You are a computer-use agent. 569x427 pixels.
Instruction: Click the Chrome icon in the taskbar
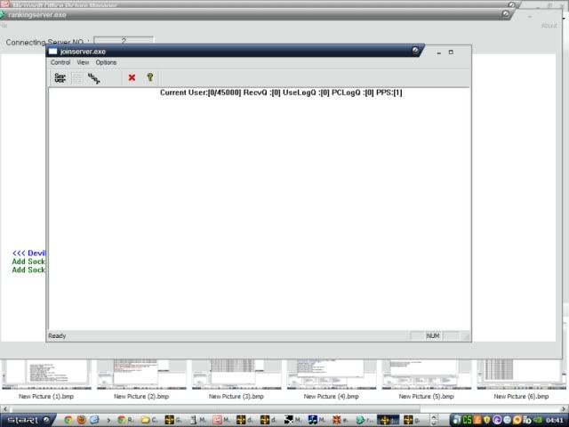[x=68, y=419]
